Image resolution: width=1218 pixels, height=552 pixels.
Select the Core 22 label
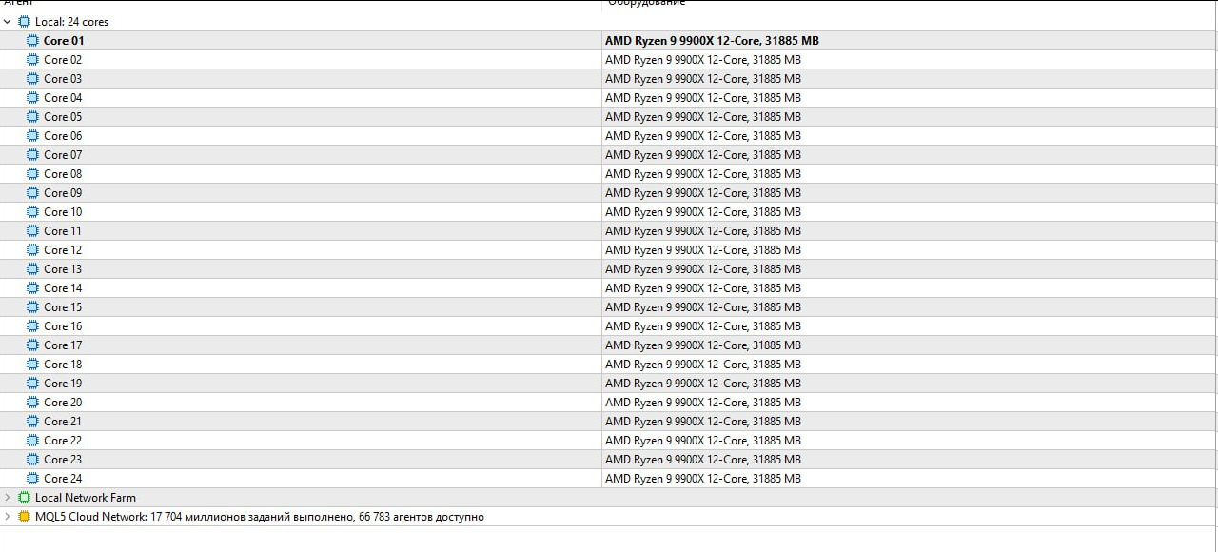coord(63,440)
